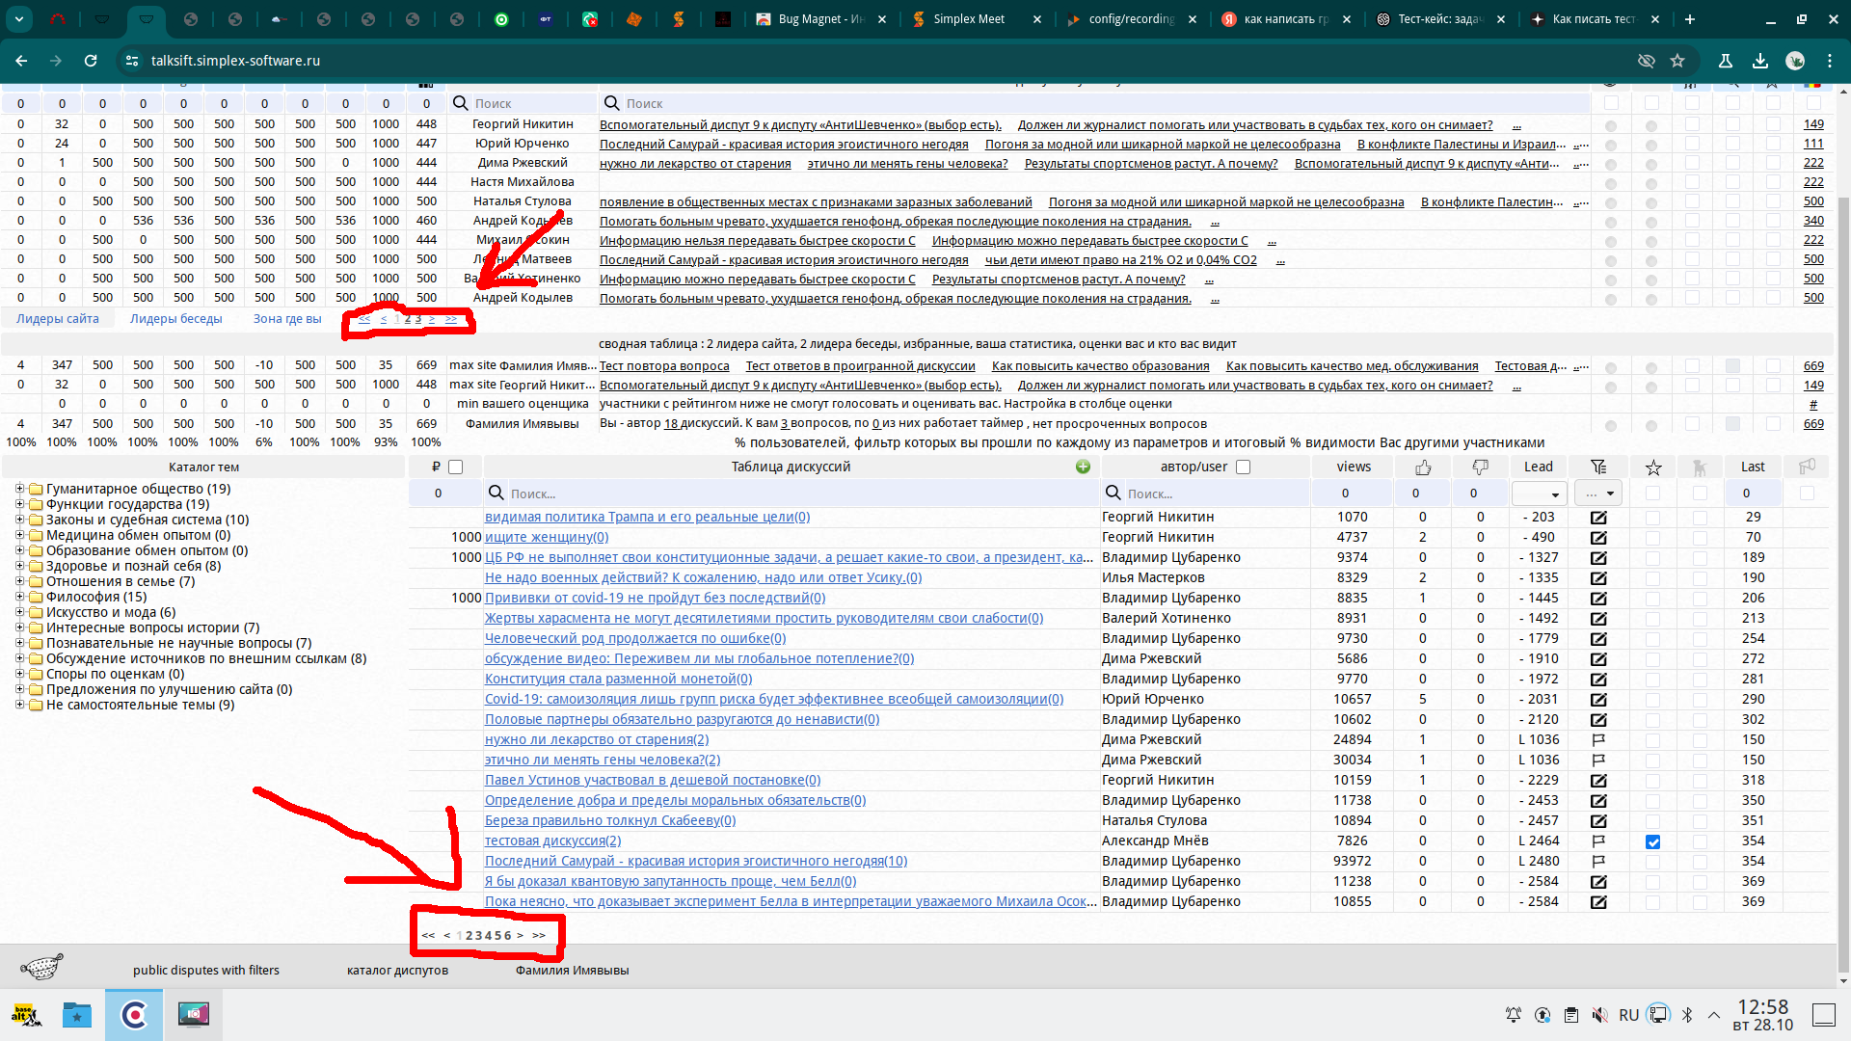
Task: Uncheck the favorite checkbox for Александр Мнёв
Action: 1653,841
